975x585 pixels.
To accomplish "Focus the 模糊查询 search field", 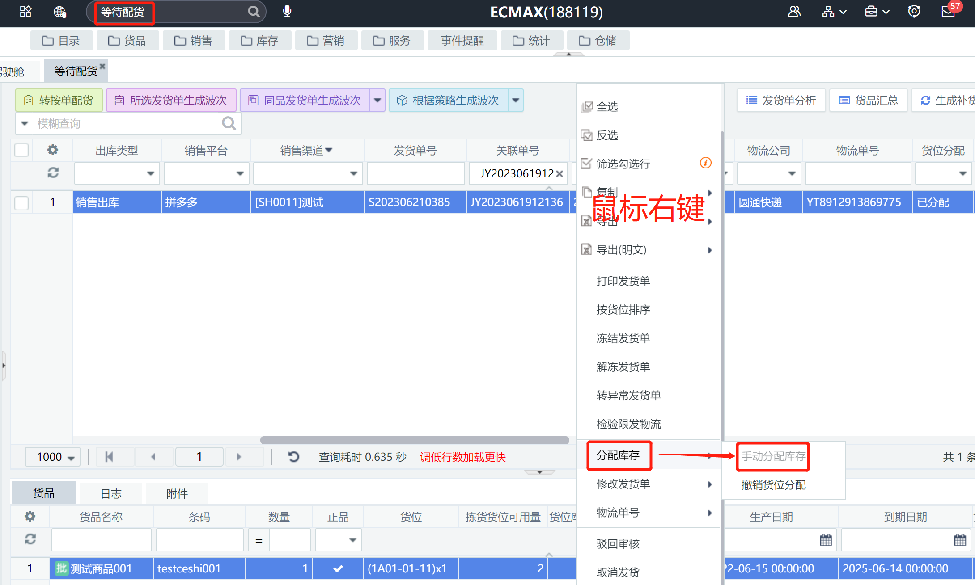I will [x=127, y=123].
